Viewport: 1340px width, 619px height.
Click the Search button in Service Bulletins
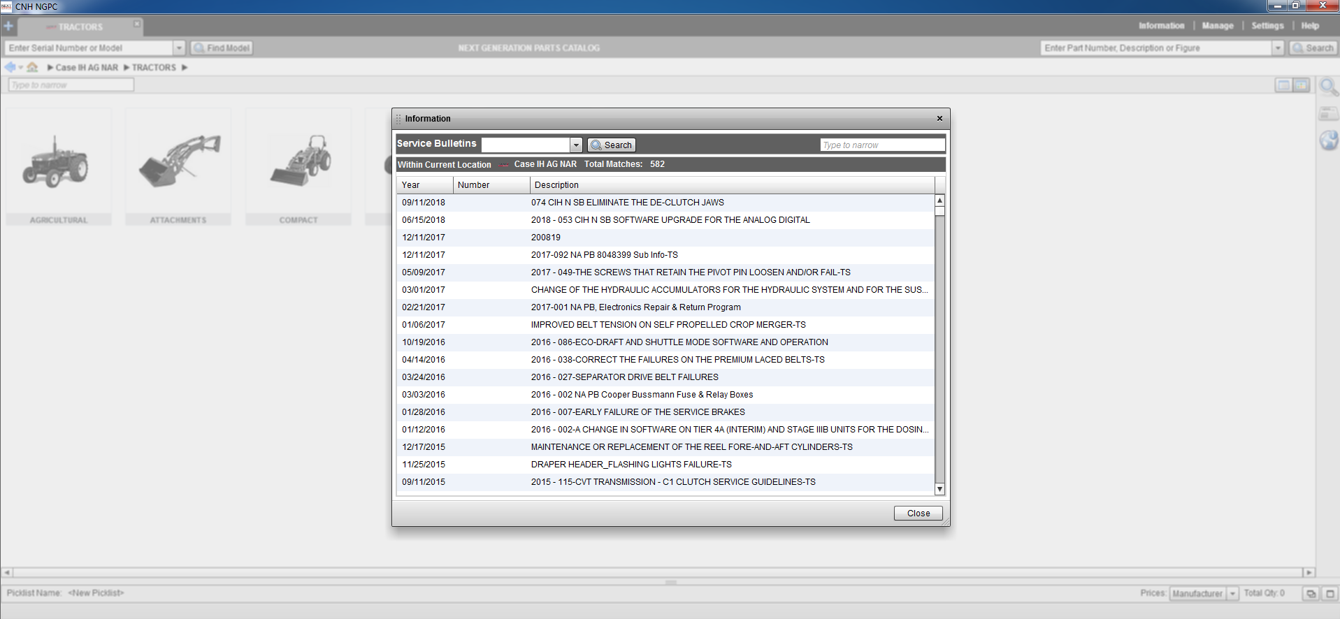point(612,145)
